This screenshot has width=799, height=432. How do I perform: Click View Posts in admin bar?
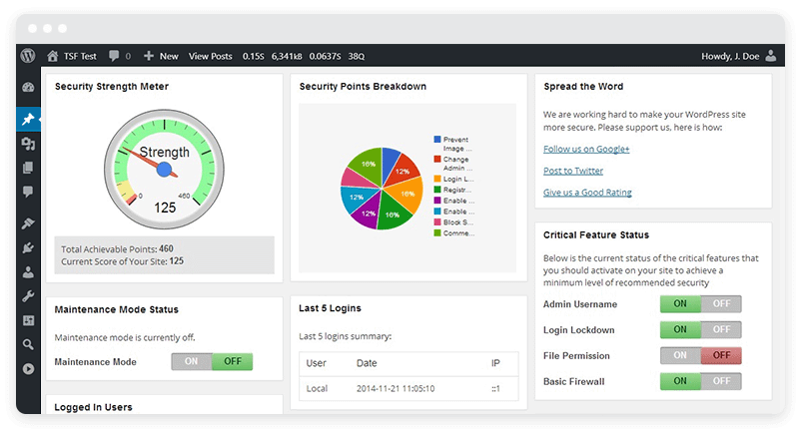point(211,56)
